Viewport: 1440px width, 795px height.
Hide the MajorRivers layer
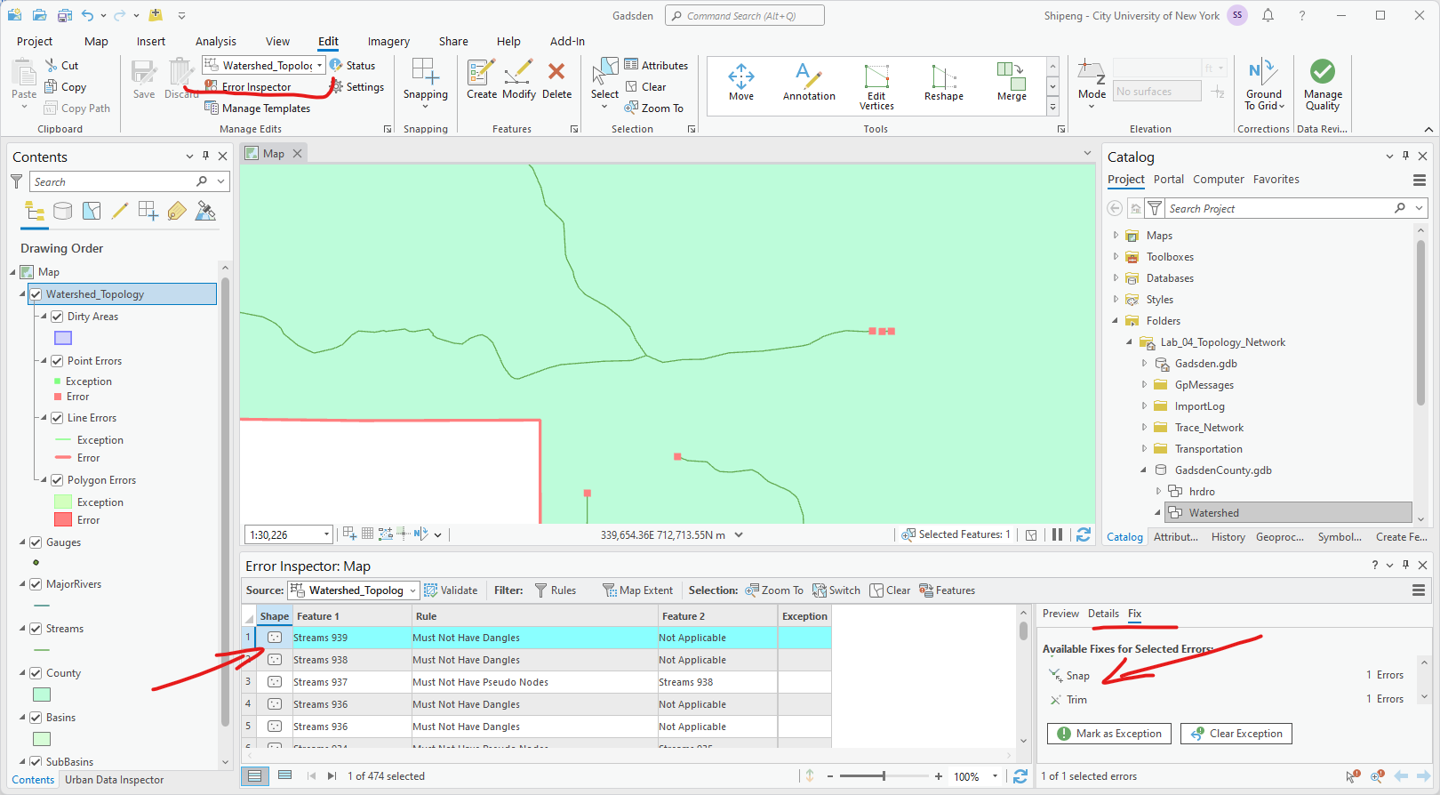coord(36,584)
